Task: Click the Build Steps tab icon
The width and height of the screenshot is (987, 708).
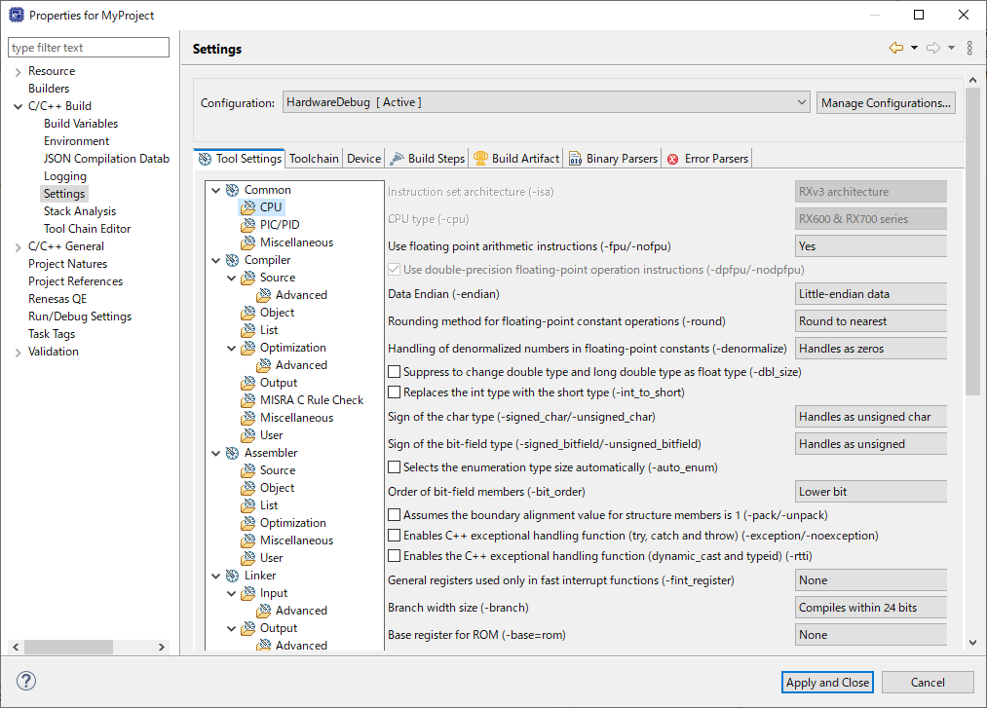Action: coord(397,159)
